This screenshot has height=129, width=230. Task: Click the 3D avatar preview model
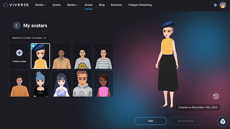167,65
